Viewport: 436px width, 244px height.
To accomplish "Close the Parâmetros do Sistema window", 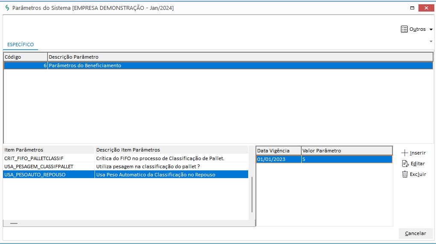I will pyautogui.click(x=426, y=8).
